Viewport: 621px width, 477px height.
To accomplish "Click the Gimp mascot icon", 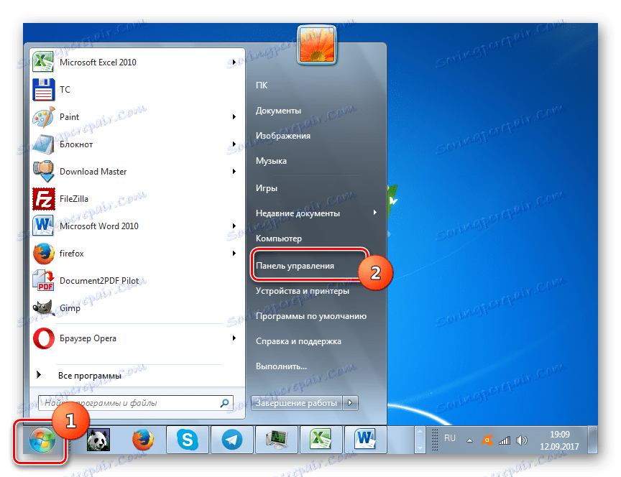I will [x=44, y=308].
